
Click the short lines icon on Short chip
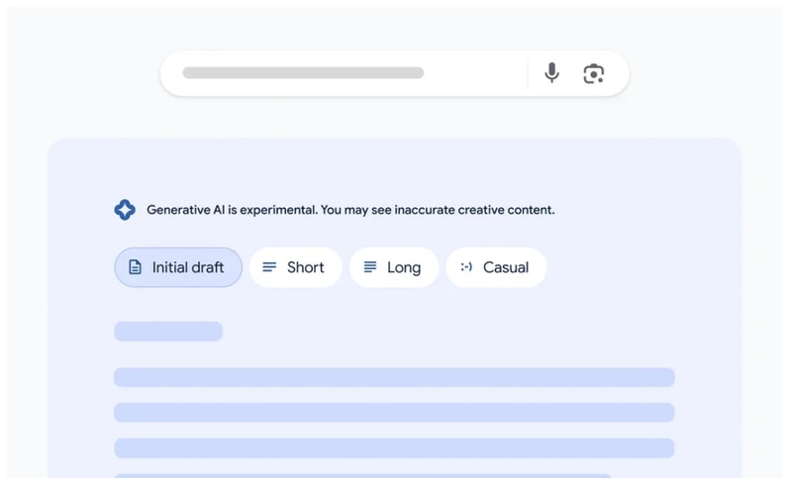click(x=269, y=267)
